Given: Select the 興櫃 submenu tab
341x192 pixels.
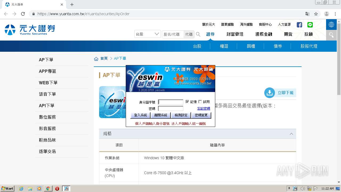Looking at the screenshot, I should 251,46.
